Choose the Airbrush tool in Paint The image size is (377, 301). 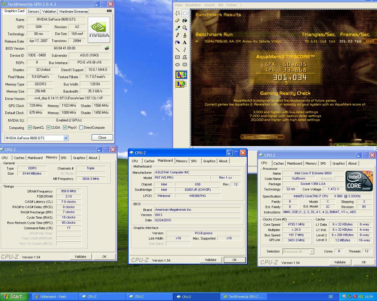(x=178, y=43)
